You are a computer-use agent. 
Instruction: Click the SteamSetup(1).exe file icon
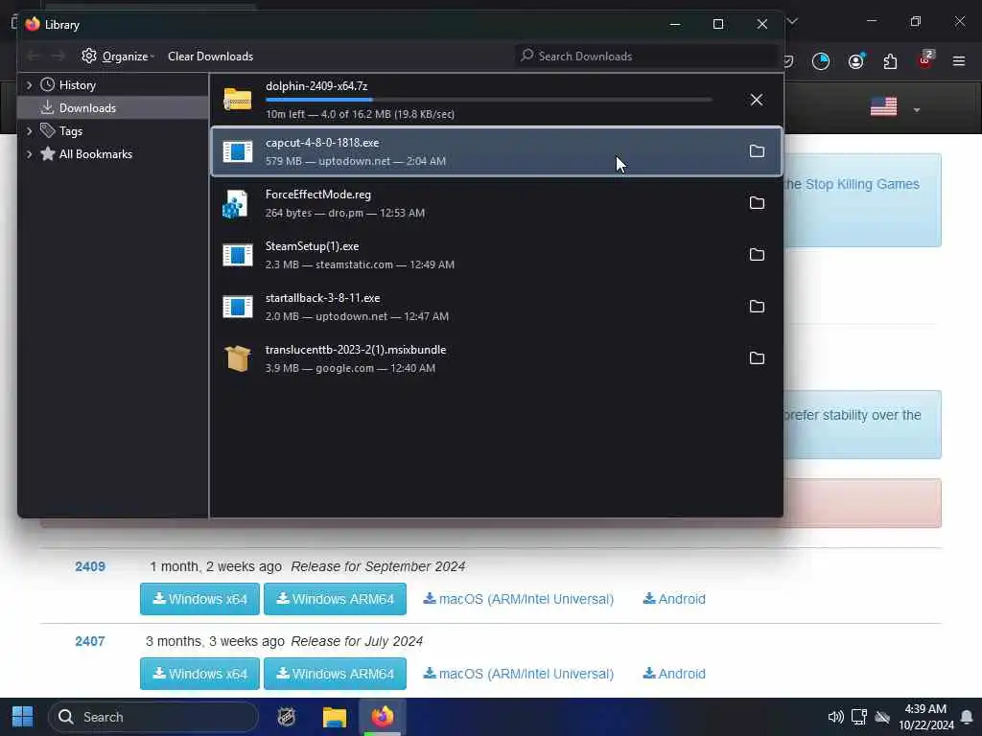238,255
